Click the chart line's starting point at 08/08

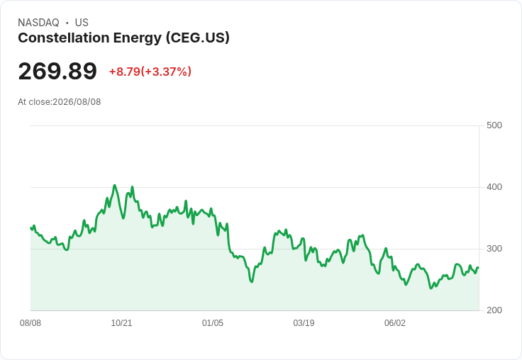(x=31, y=228)
